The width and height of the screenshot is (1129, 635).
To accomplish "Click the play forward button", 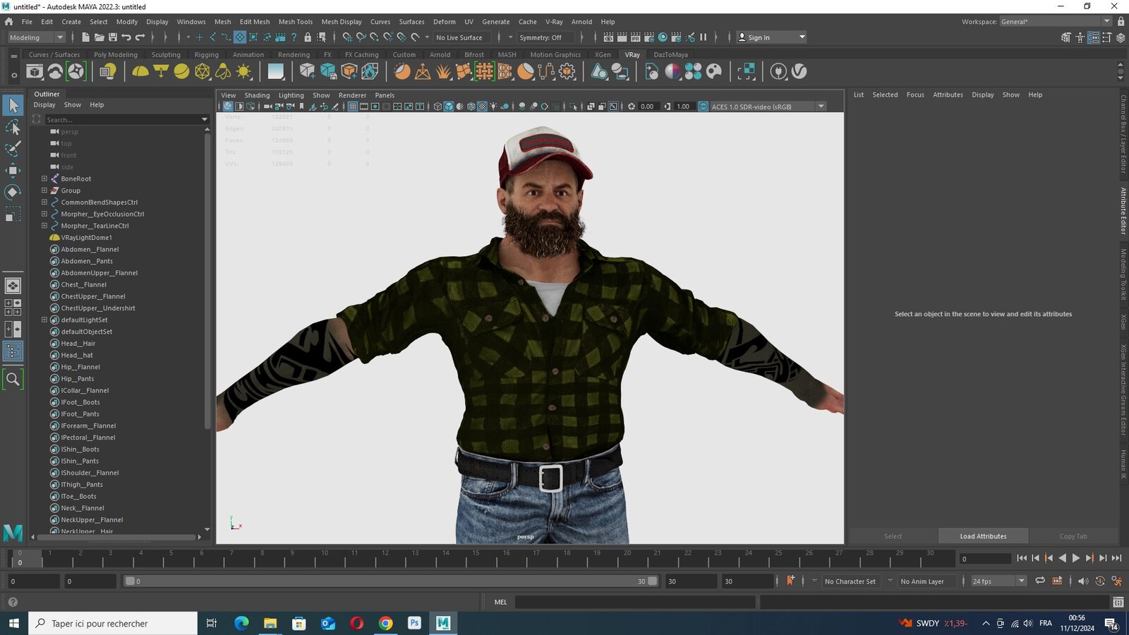I will click(1075, 558).
